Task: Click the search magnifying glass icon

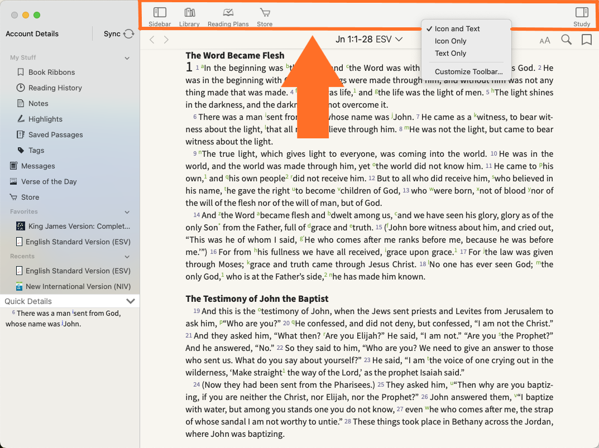Action: click(566, 40)
